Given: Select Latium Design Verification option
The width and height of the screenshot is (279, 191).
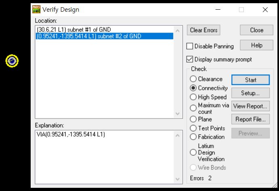Looking at the screenshot, I should tap(193, 152).
